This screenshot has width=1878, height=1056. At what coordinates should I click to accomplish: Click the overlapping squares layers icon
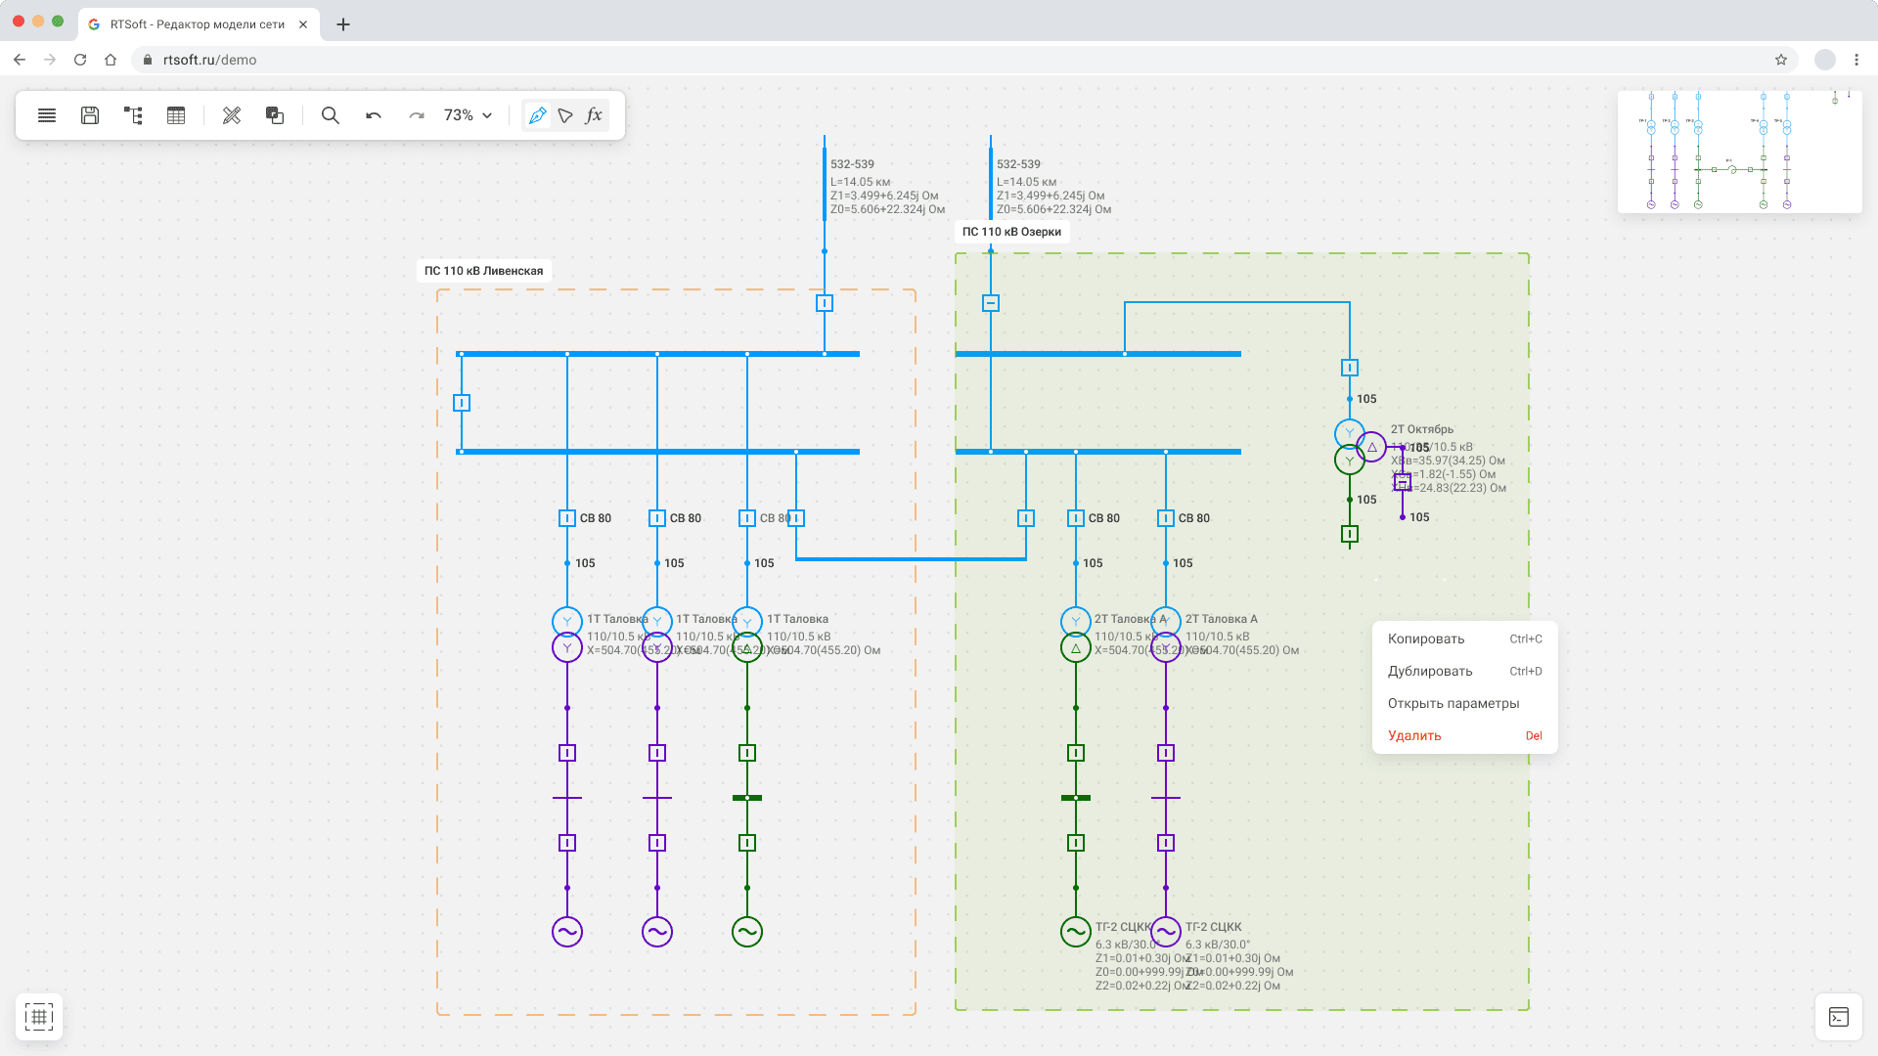275,115
